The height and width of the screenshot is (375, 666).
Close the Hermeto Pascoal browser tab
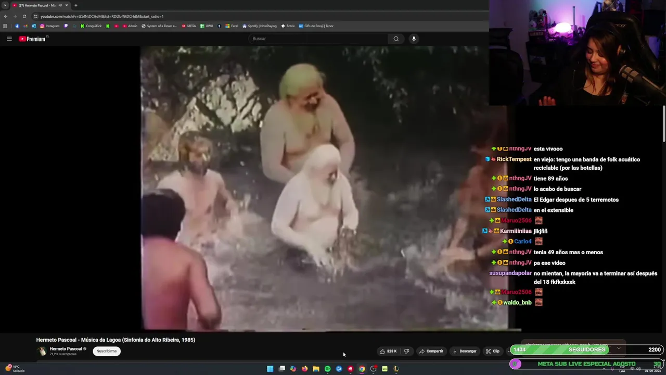(67, 5)
